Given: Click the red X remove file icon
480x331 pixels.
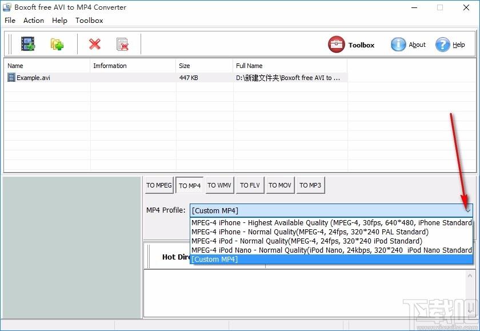Looking at the screenshot, I should [95, 44].
